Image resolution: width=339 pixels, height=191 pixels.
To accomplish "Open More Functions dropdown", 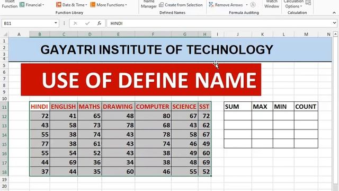I will click(x=109, y=5).
